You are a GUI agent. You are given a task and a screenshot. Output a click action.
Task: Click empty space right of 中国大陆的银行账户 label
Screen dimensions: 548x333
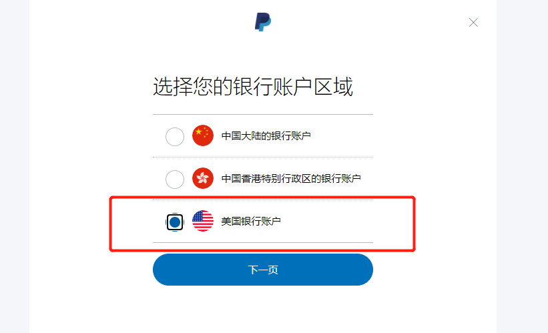click(x=342, y=135)
